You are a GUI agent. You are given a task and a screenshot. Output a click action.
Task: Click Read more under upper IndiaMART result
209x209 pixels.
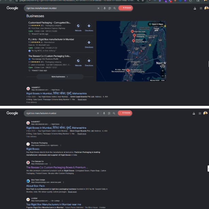click(82, 100)
